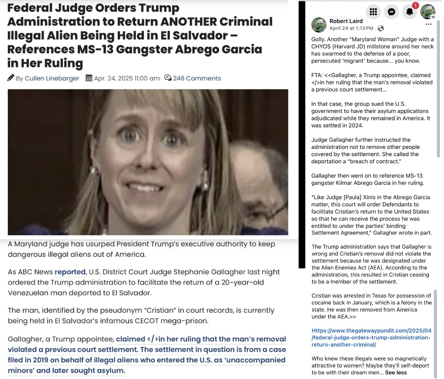Click the comments speech bubble icon
This screenshot has height=379, width=444.
[x=168, y=78]
